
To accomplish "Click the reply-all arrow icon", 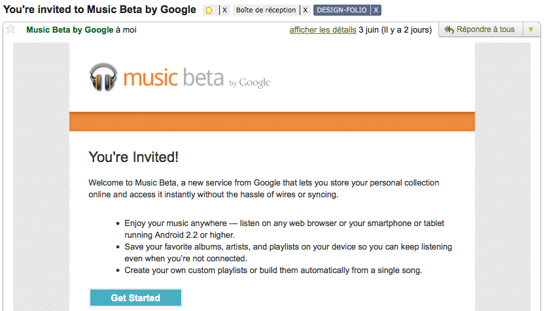I will (448, 29).
